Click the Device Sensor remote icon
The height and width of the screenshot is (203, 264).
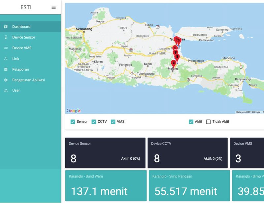[6, 37]
